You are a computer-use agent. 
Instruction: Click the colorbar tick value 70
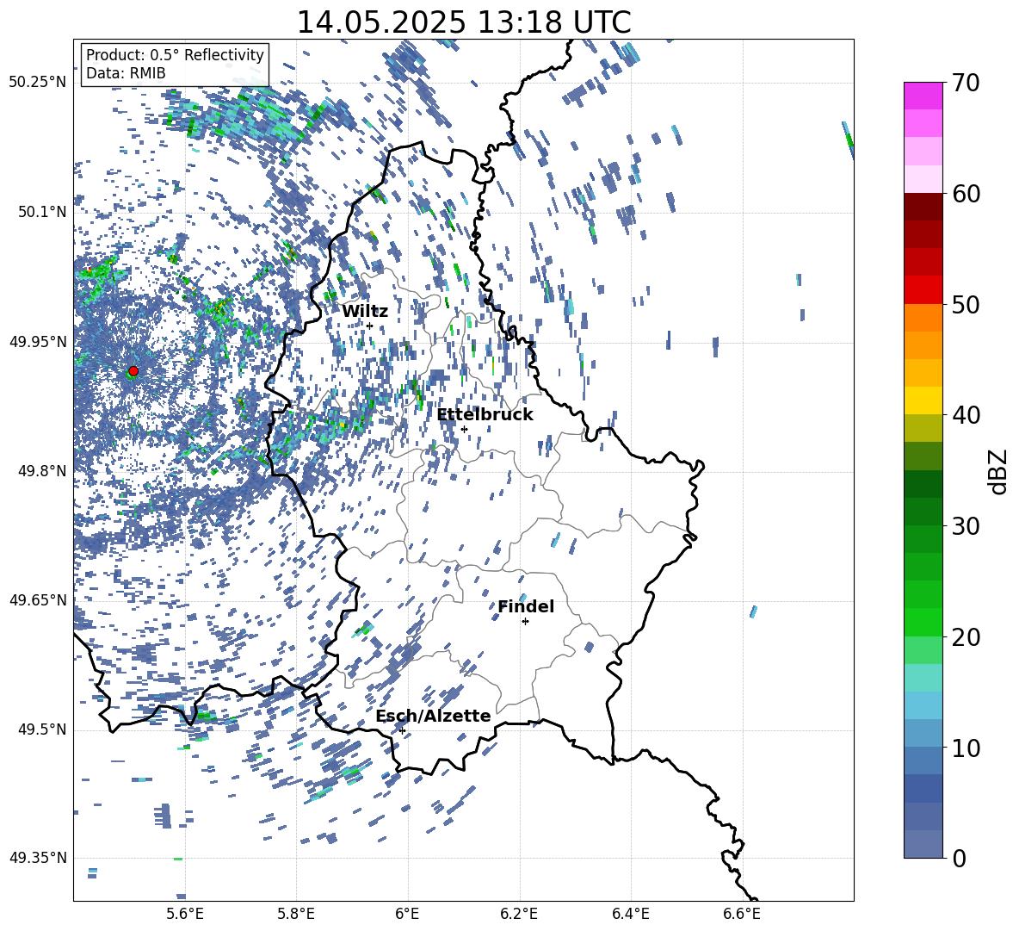[966, 83]
